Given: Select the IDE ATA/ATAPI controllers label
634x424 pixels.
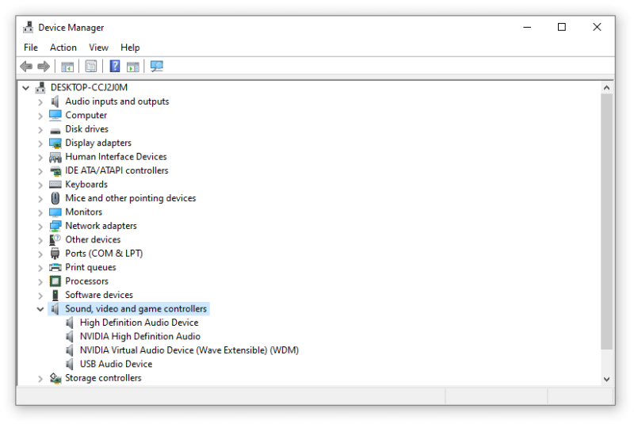Looking at the screenshot, I should pos(116,170).
